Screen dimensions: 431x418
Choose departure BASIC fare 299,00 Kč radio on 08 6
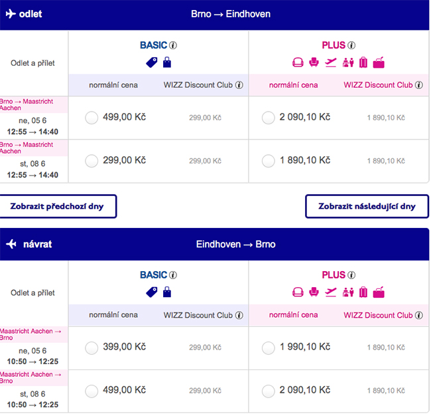92,161
